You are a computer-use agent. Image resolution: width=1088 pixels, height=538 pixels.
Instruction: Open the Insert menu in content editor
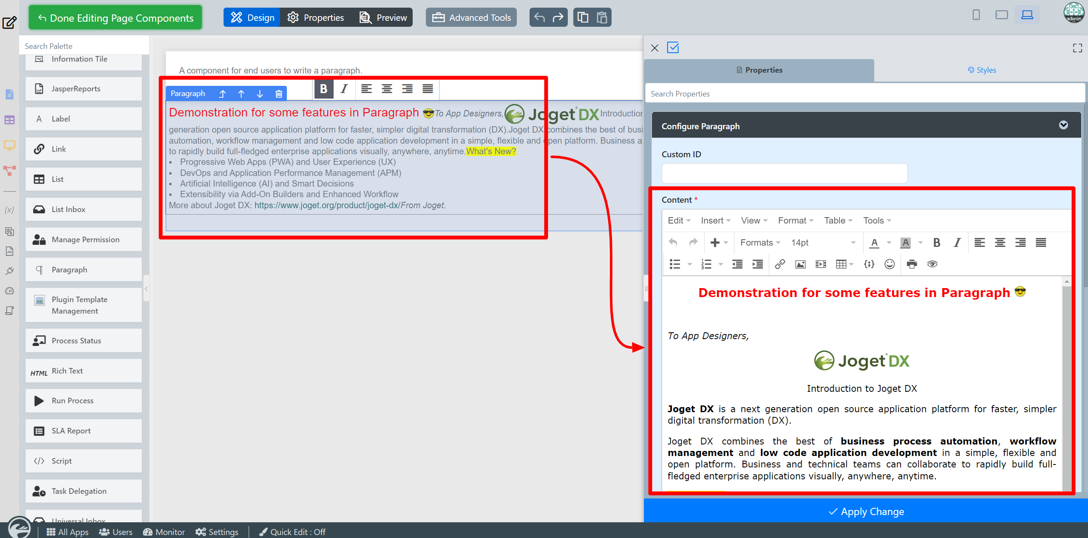715,221
